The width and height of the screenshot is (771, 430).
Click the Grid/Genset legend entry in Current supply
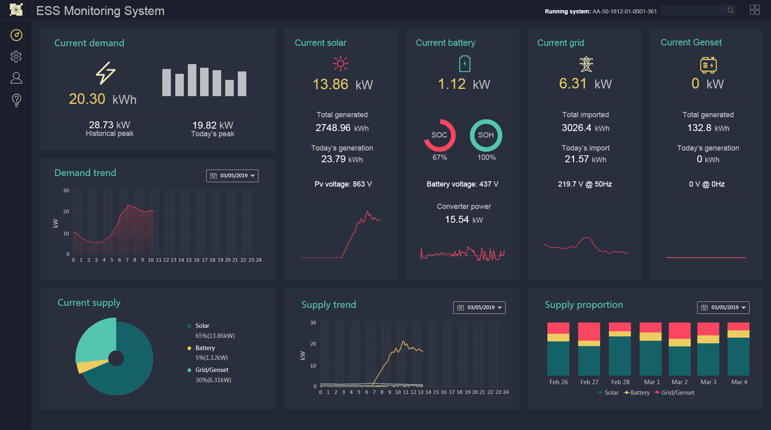tap(211, 370)
